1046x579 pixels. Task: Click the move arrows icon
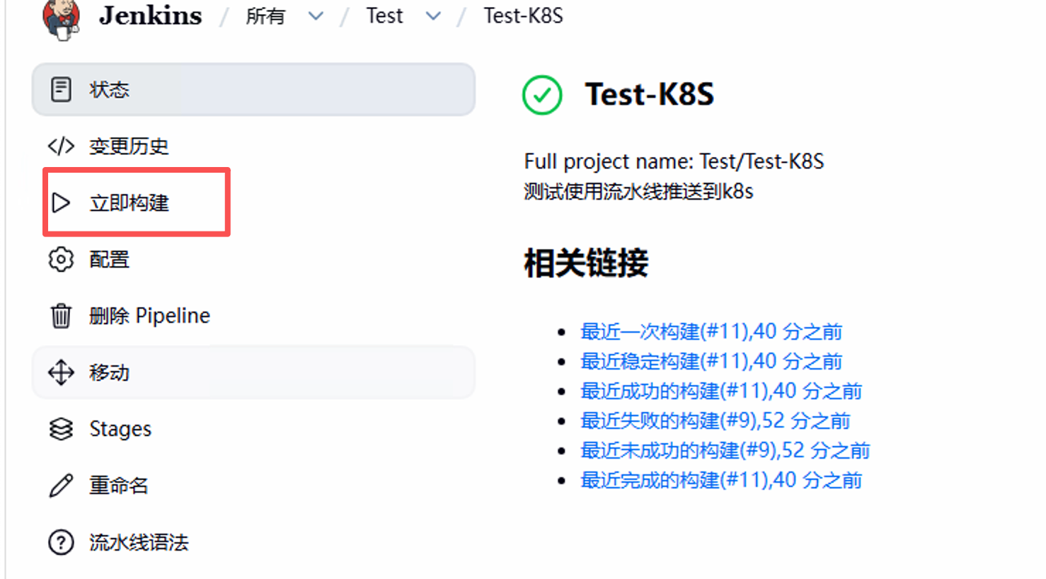[x=61, y=372]
